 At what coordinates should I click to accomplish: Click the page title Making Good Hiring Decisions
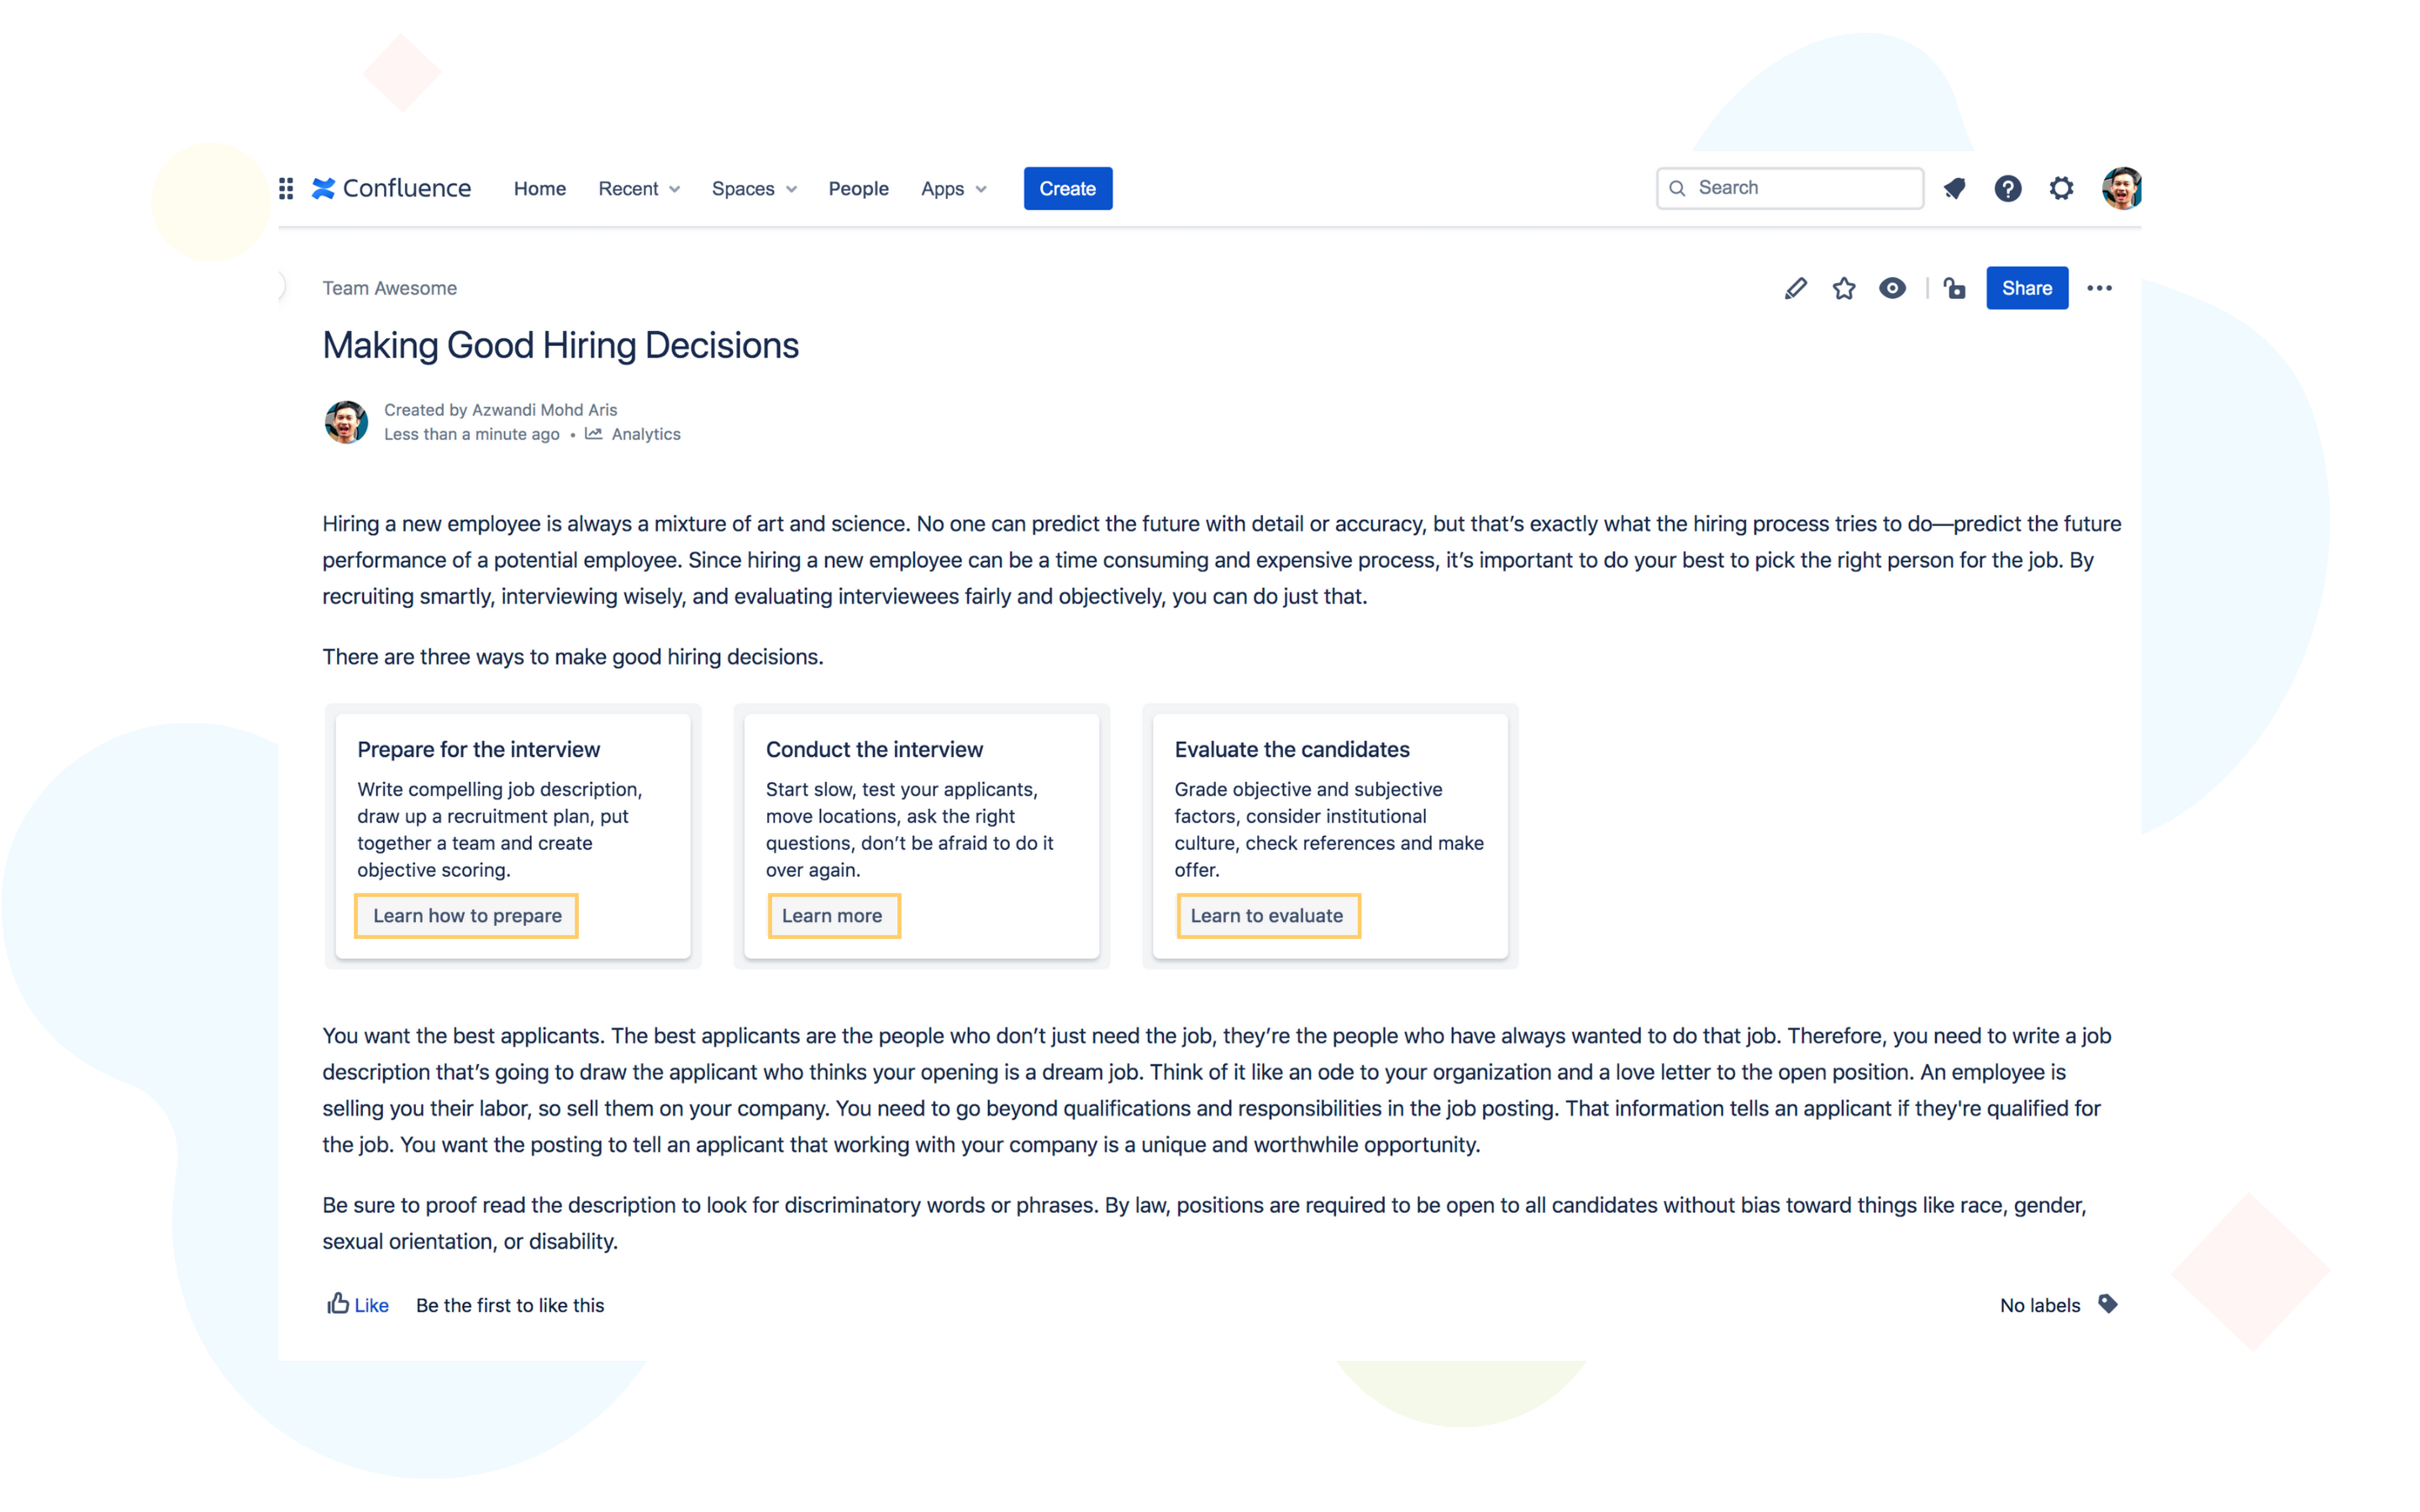(560, 345)
